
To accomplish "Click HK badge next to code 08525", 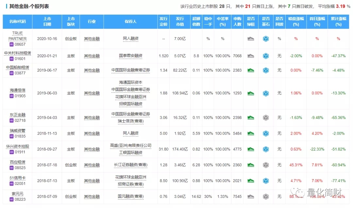I will [11, 168].
